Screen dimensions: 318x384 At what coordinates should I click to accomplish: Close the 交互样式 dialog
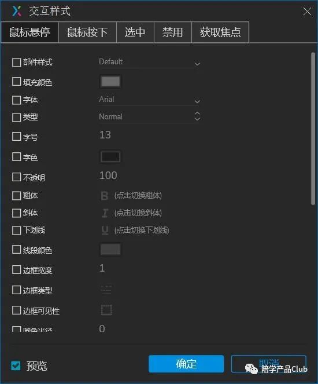307,11
